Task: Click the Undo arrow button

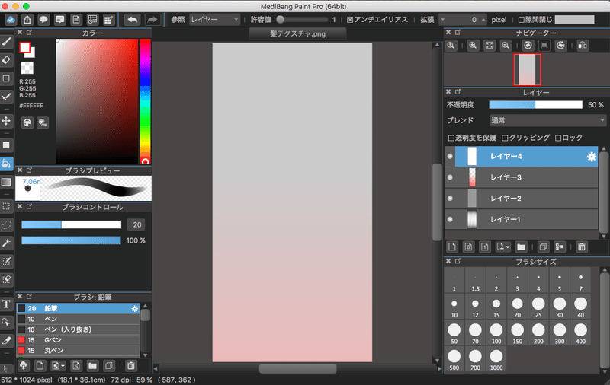Action: coord(133,20)
